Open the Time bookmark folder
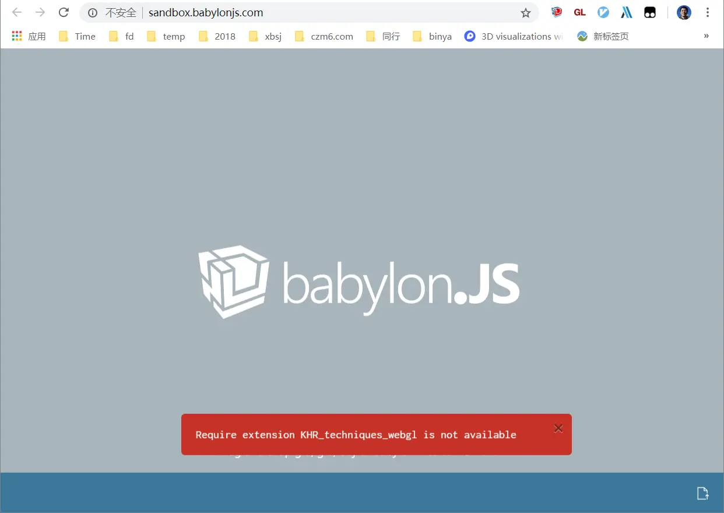Screen dimensions: 724x513 [77, 36]
